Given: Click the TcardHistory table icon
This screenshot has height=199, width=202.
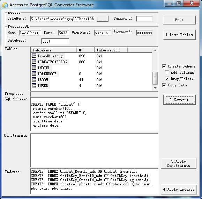Looking at the screenshot, I should [34, 56].
